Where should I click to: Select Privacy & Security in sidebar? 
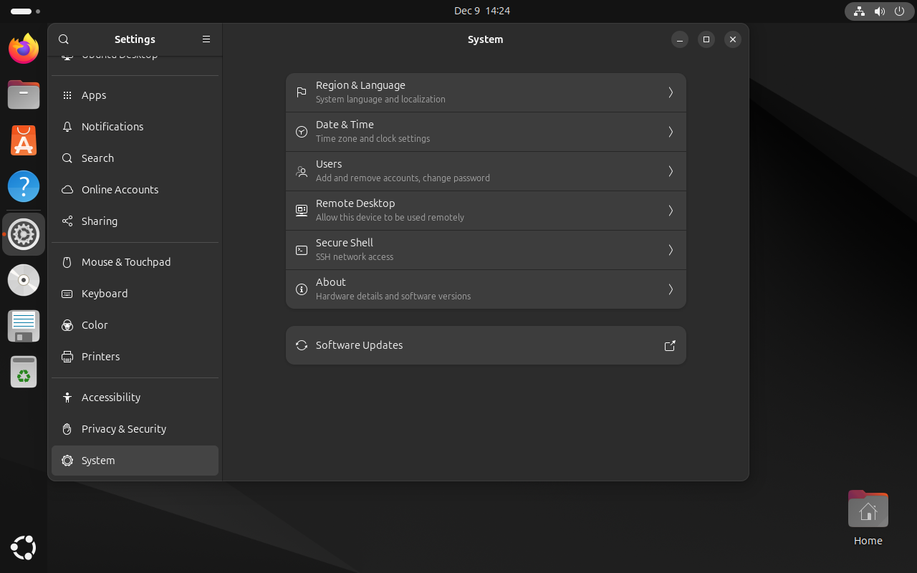pos(135,429)
